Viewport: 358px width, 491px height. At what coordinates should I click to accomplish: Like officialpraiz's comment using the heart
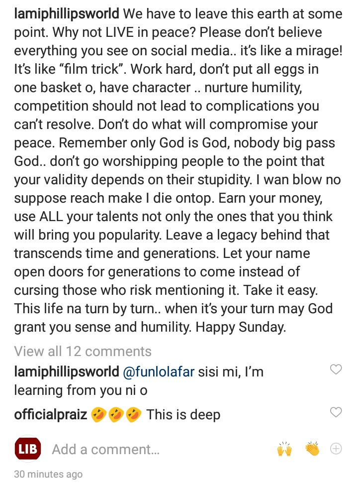point(336,412)
